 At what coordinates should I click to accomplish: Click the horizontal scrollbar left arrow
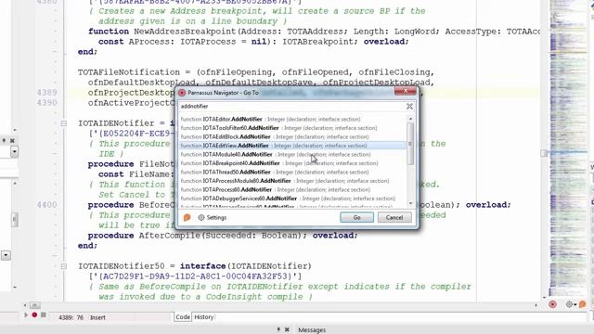click(25, 305)
